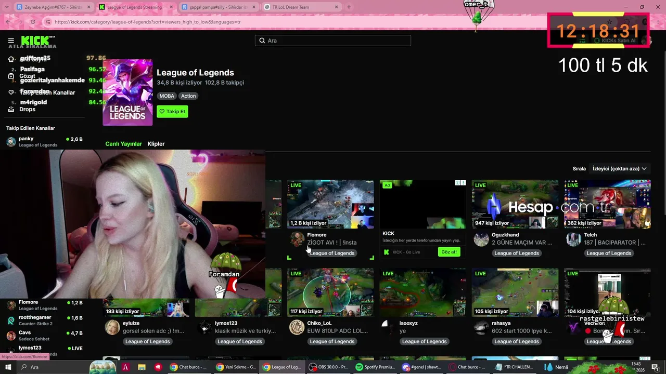Click the browser back arrow

(9, 22)
